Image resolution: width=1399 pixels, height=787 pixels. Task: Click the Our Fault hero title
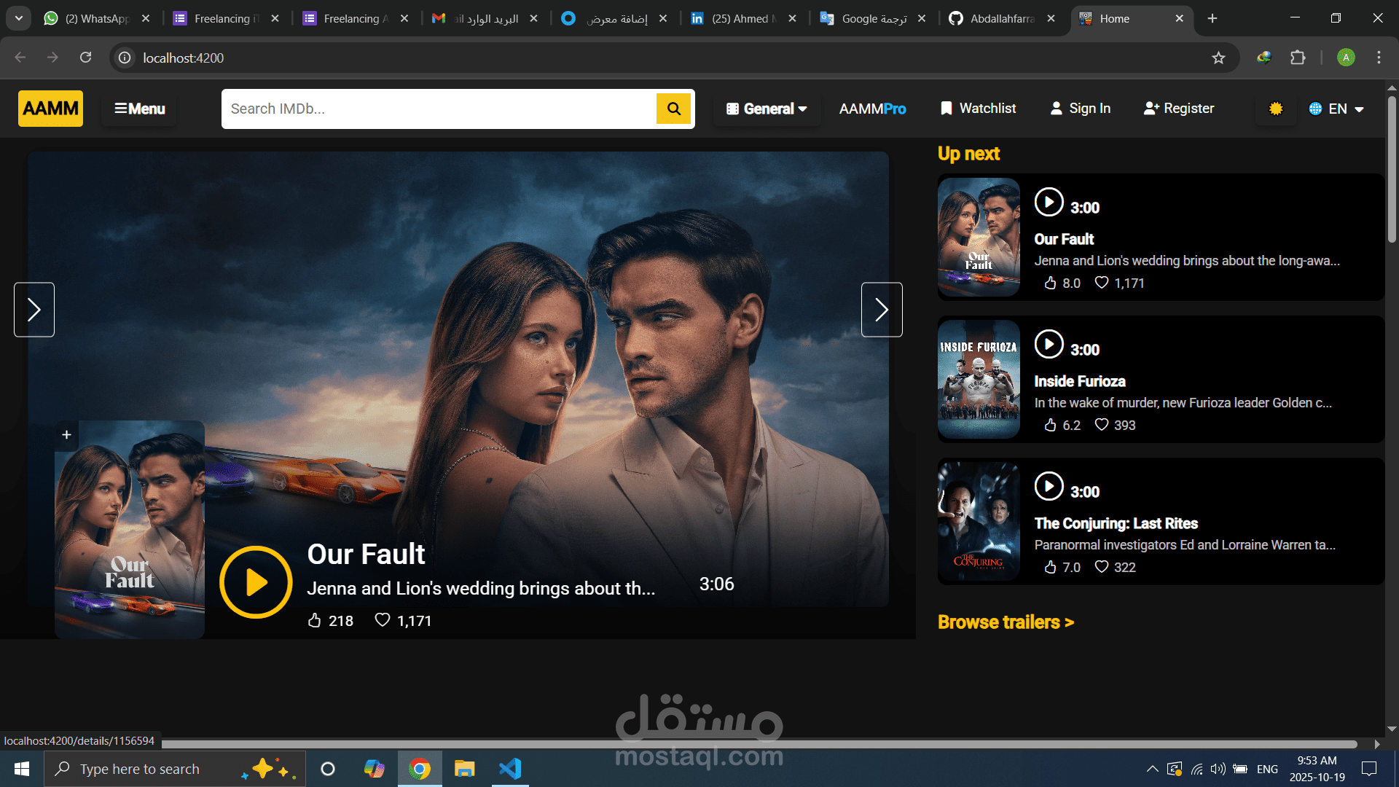[366, 554]
